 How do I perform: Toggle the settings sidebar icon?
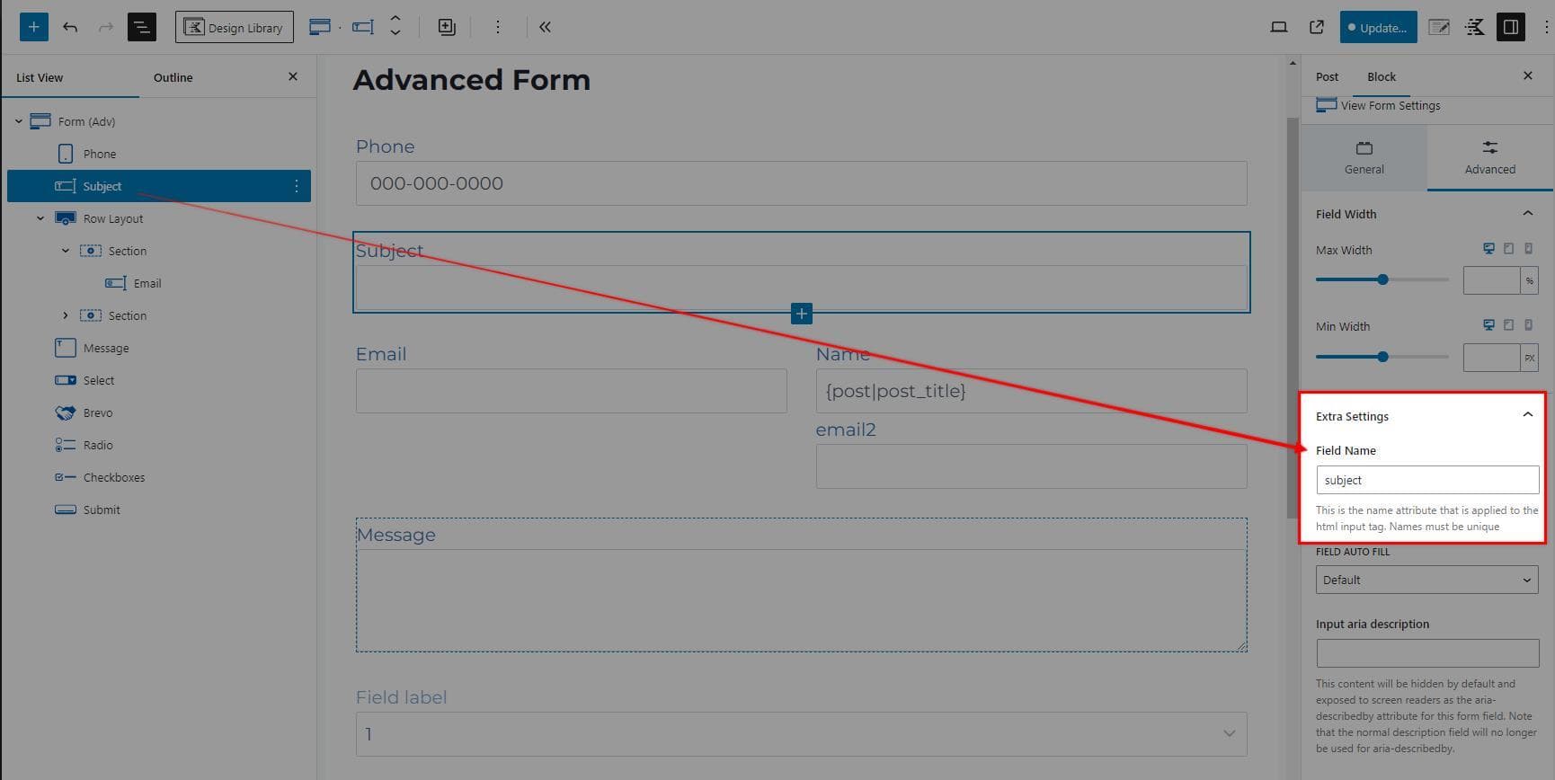[1511, 27]
